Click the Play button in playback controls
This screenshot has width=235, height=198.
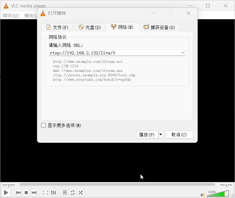[6, 193]
